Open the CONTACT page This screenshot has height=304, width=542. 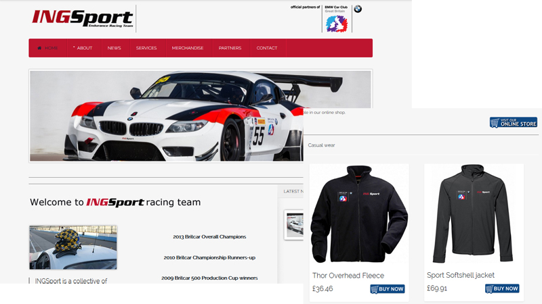pyautogui.click(x=267, y=48)
